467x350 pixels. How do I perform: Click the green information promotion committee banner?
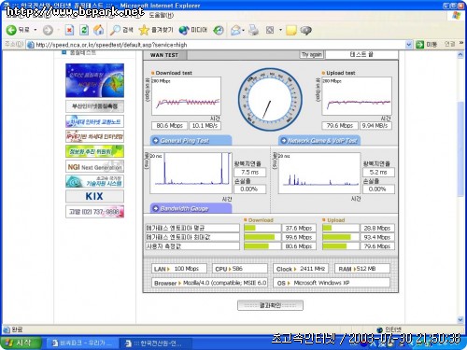coord(94,151)
